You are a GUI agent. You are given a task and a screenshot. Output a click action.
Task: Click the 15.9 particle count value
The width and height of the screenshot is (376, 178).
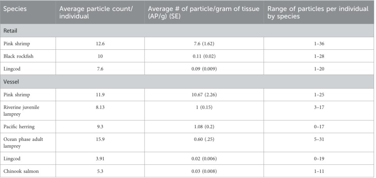point(100,140)
